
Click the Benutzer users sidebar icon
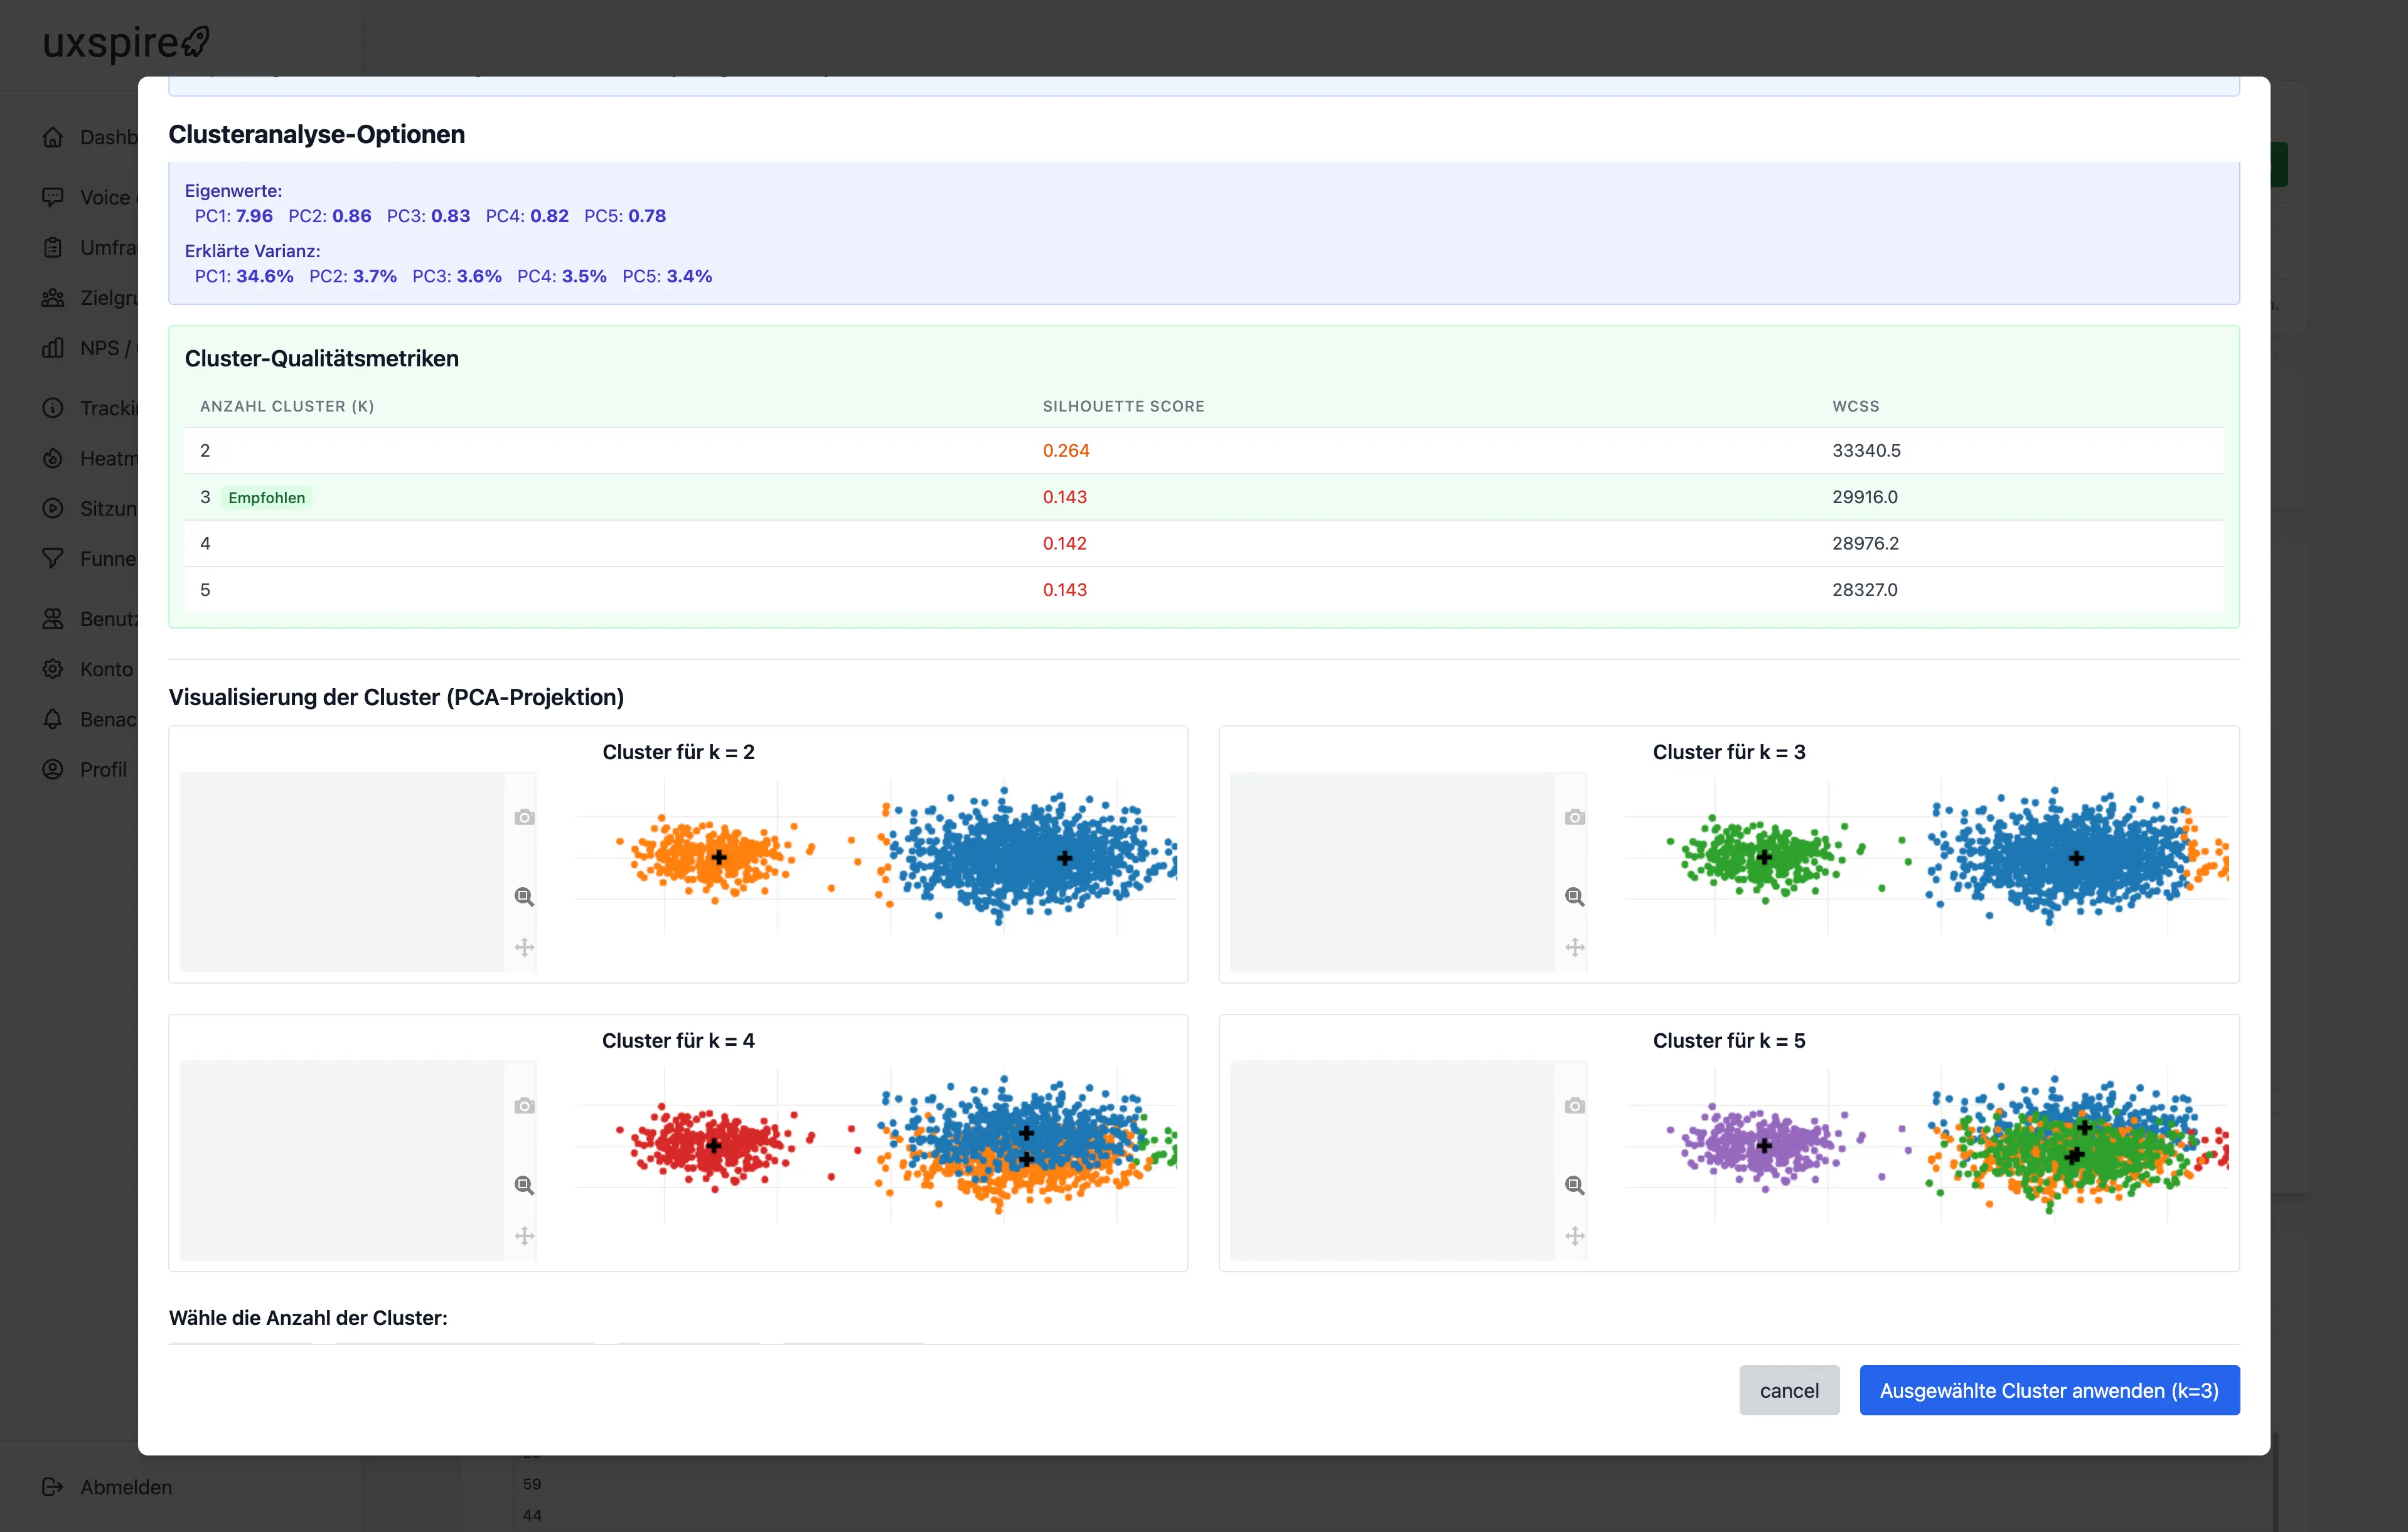(x=53, y=619)
